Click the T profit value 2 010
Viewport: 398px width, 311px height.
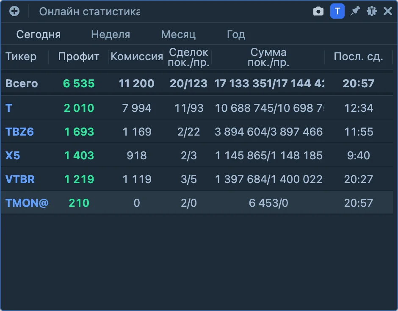(79, 108)
